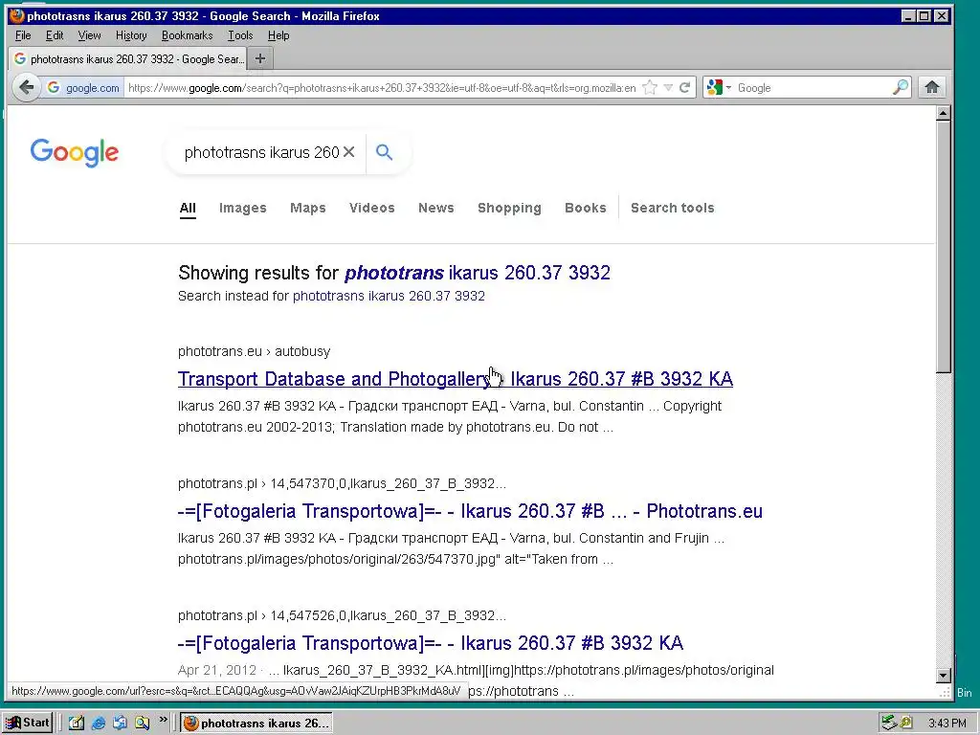Open the File menu

pyautogui.click(x=23, y=35)
